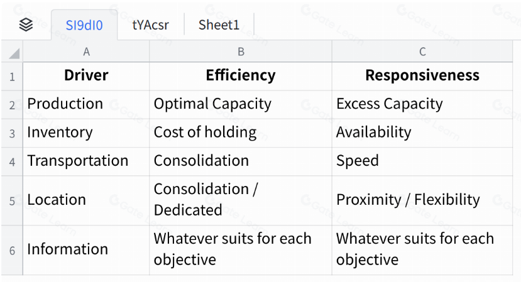Open the tYAcsr sheet tab
Image resolution: width=521 pixels, height=282 pixels.
151,25
